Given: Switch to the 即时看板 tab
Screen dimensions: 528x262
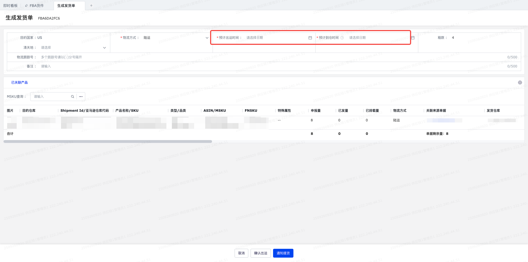Looking at the screenshot, I should pyautogui.click(x=10, y=6).
